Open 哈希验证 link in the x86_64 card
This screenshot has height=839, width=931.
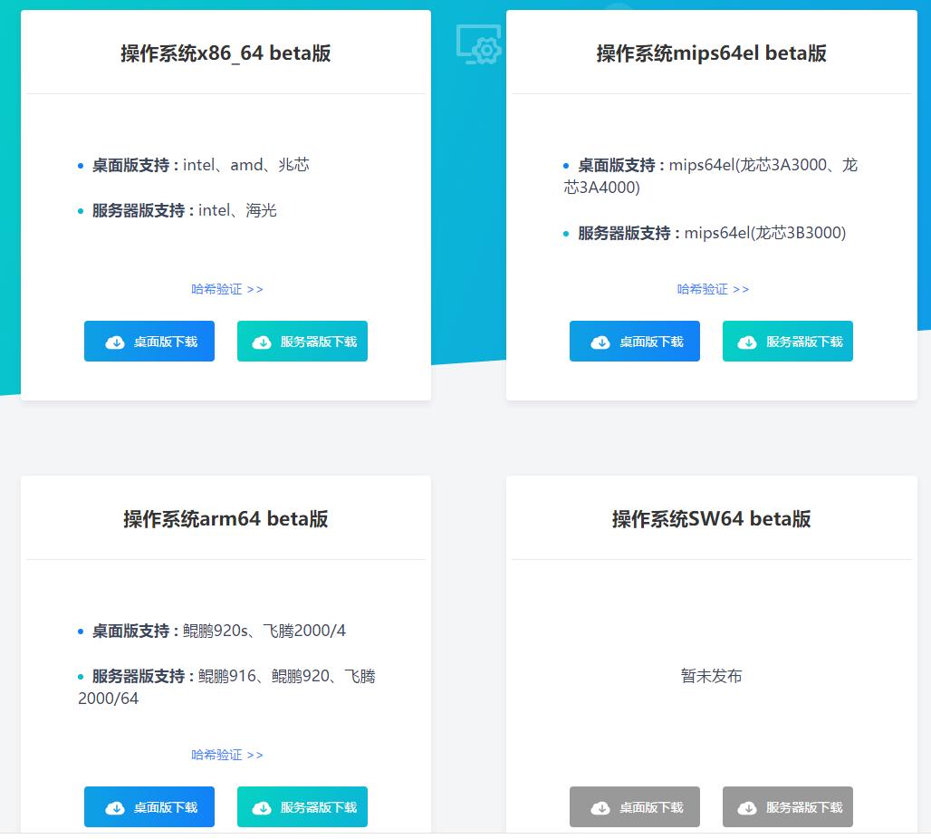[x=227, y=288]
